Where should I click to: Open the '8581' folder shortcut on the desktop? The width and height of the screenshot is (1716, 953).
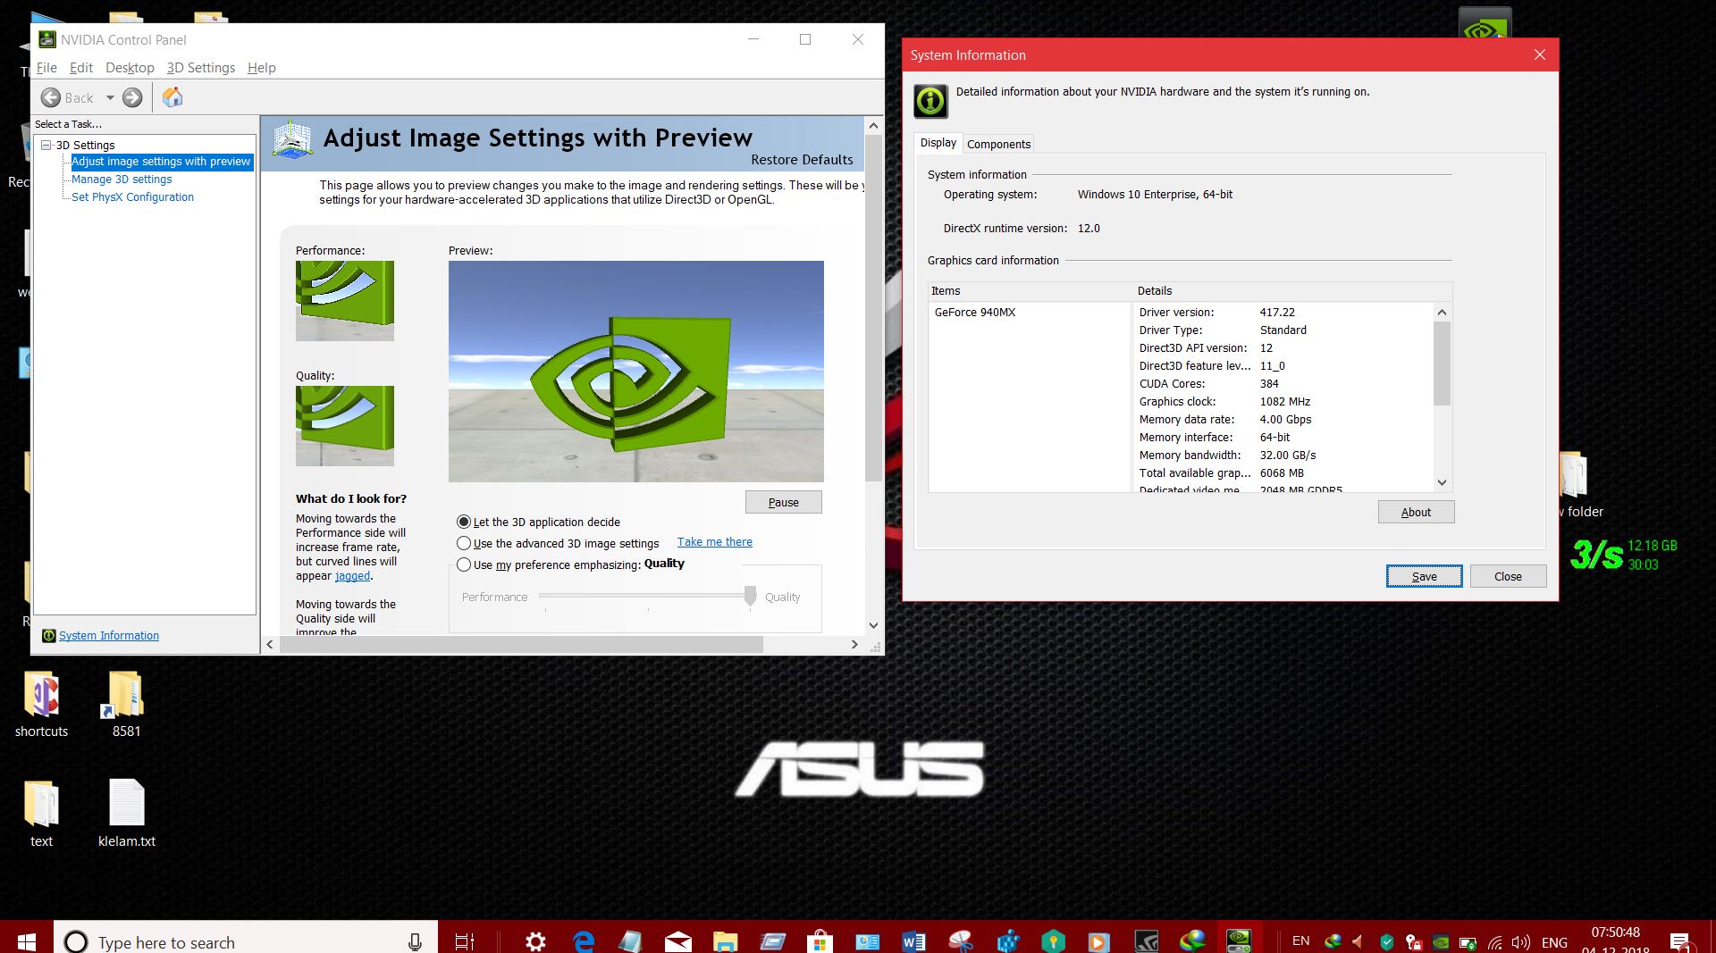pos(126,705)
